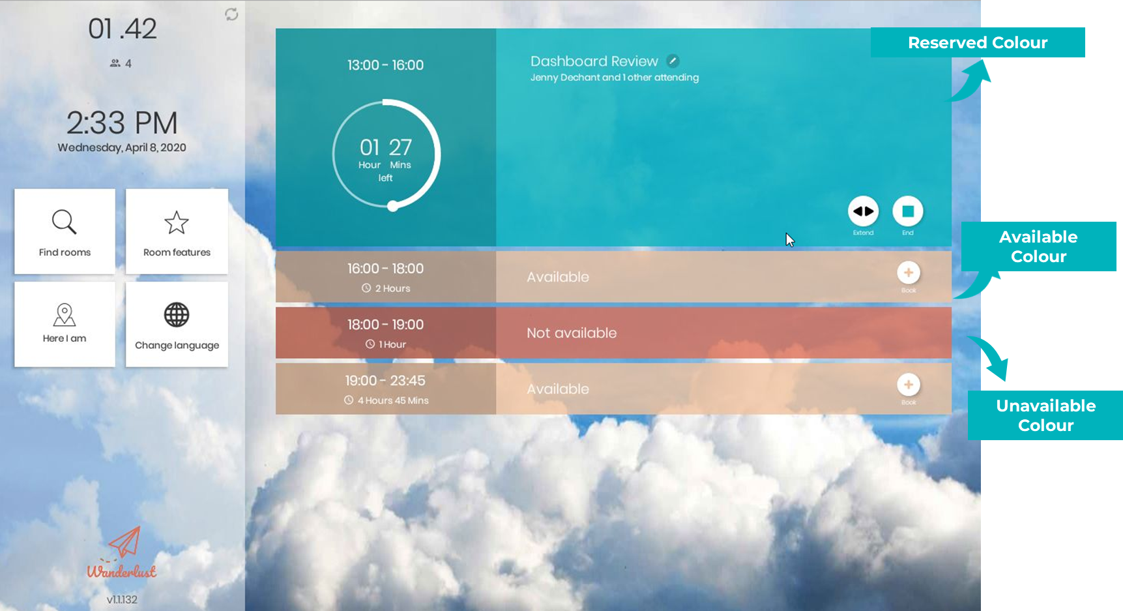Click the '2 Hours' duration text
The height and width of the screenshot is (611, 1123).
click(x=393, y=288)
